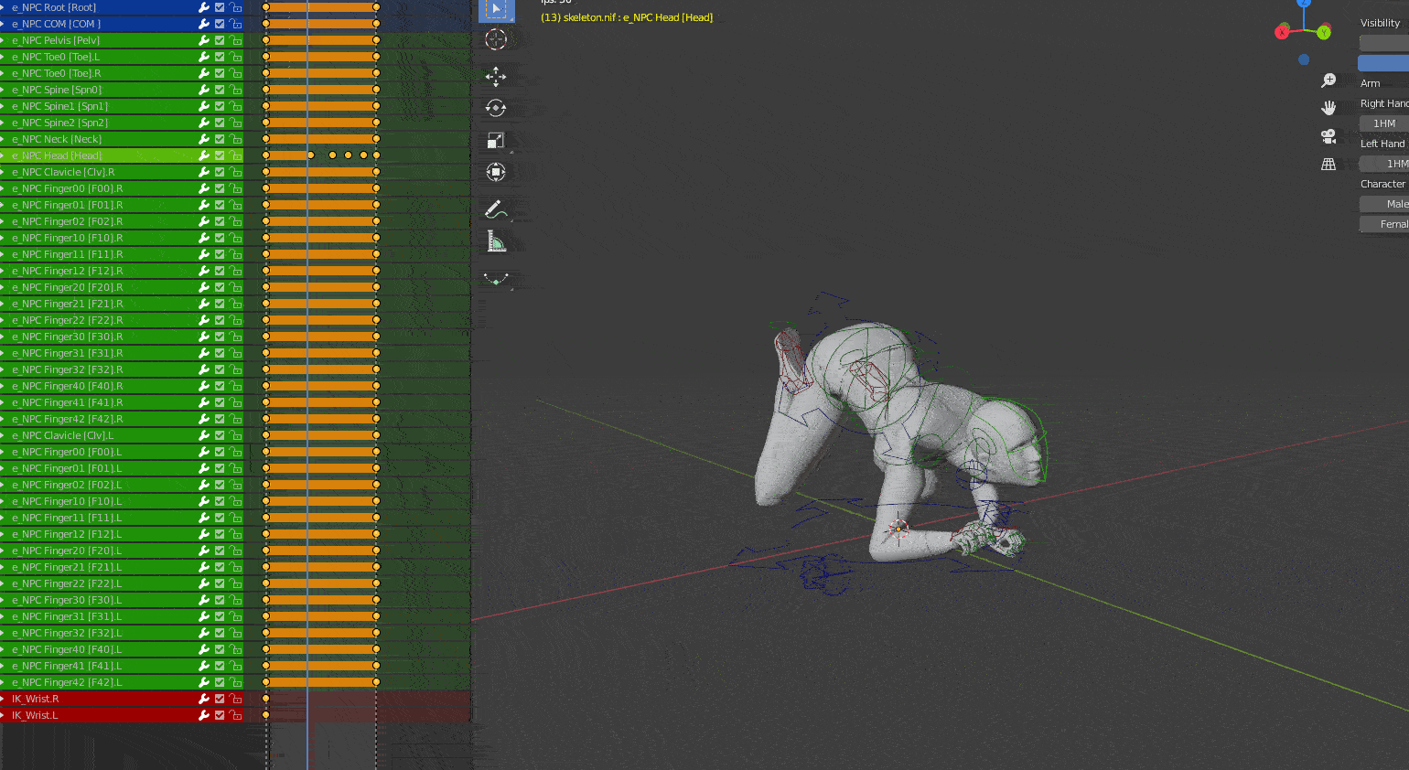Select the Annotate pencil tool
The width and height of the screenshot is (1409, 770).
point(496,209)
